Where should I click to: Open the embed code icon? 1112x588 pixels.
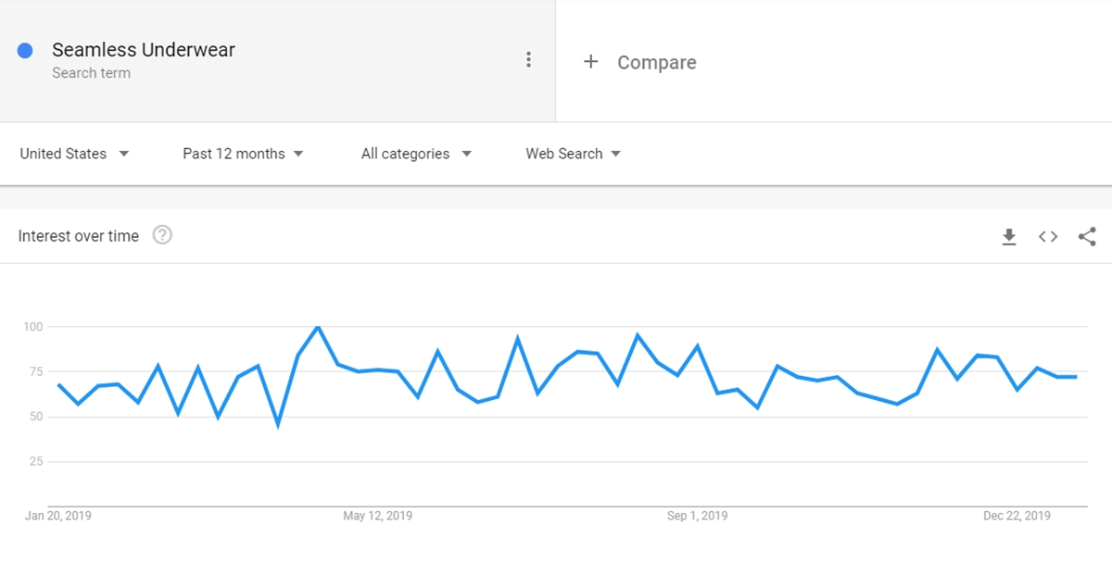click(1048, 237)
